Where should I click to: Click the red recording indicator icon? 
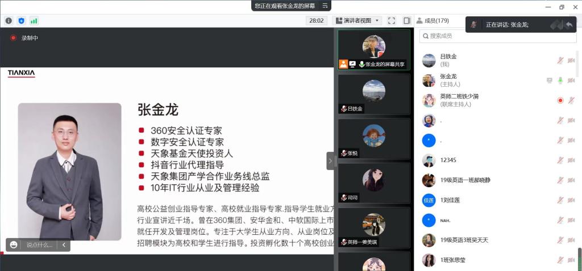tap(13, 38)
